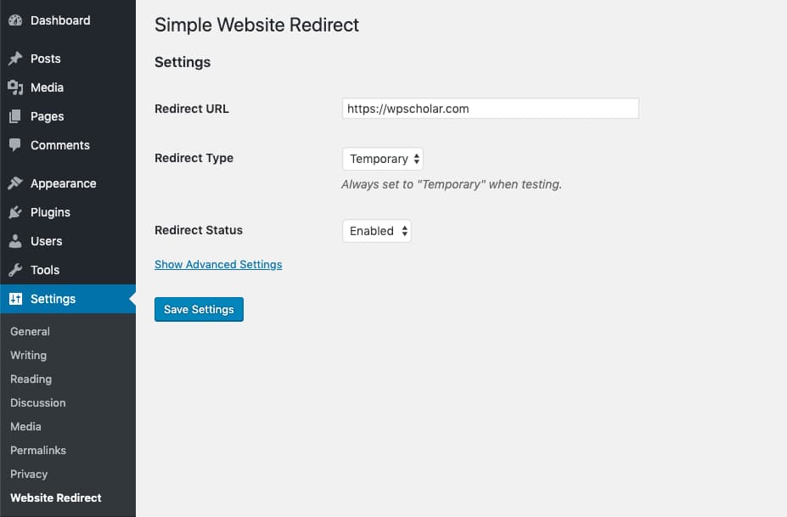
Task: Change Redirect Status from Enabled
Action: coord(376,230)
